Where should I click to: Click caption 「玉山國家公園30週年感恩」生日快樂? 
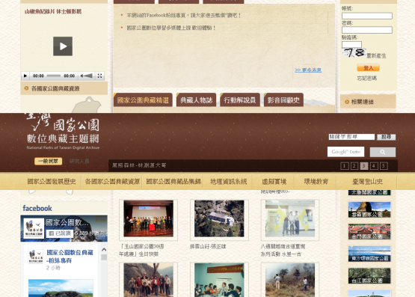pyautogui.click(x=141, y=250)
